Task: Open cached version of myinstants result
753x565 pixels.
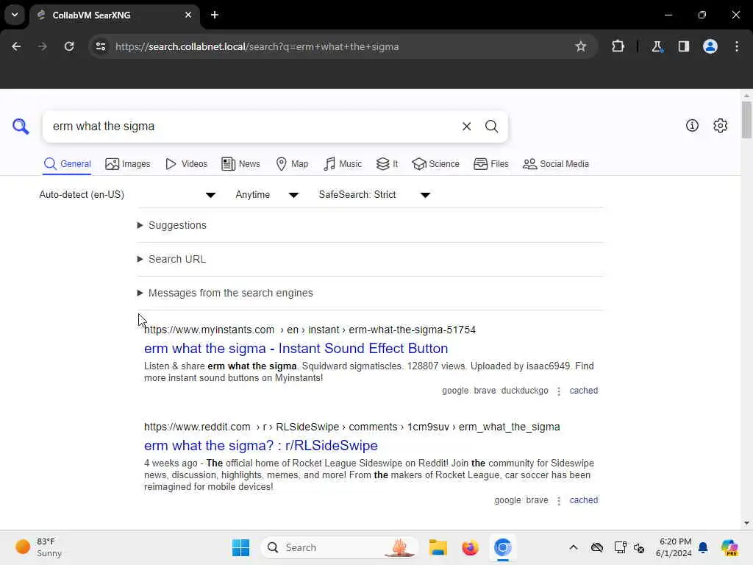Action: (x=583, y=391)
